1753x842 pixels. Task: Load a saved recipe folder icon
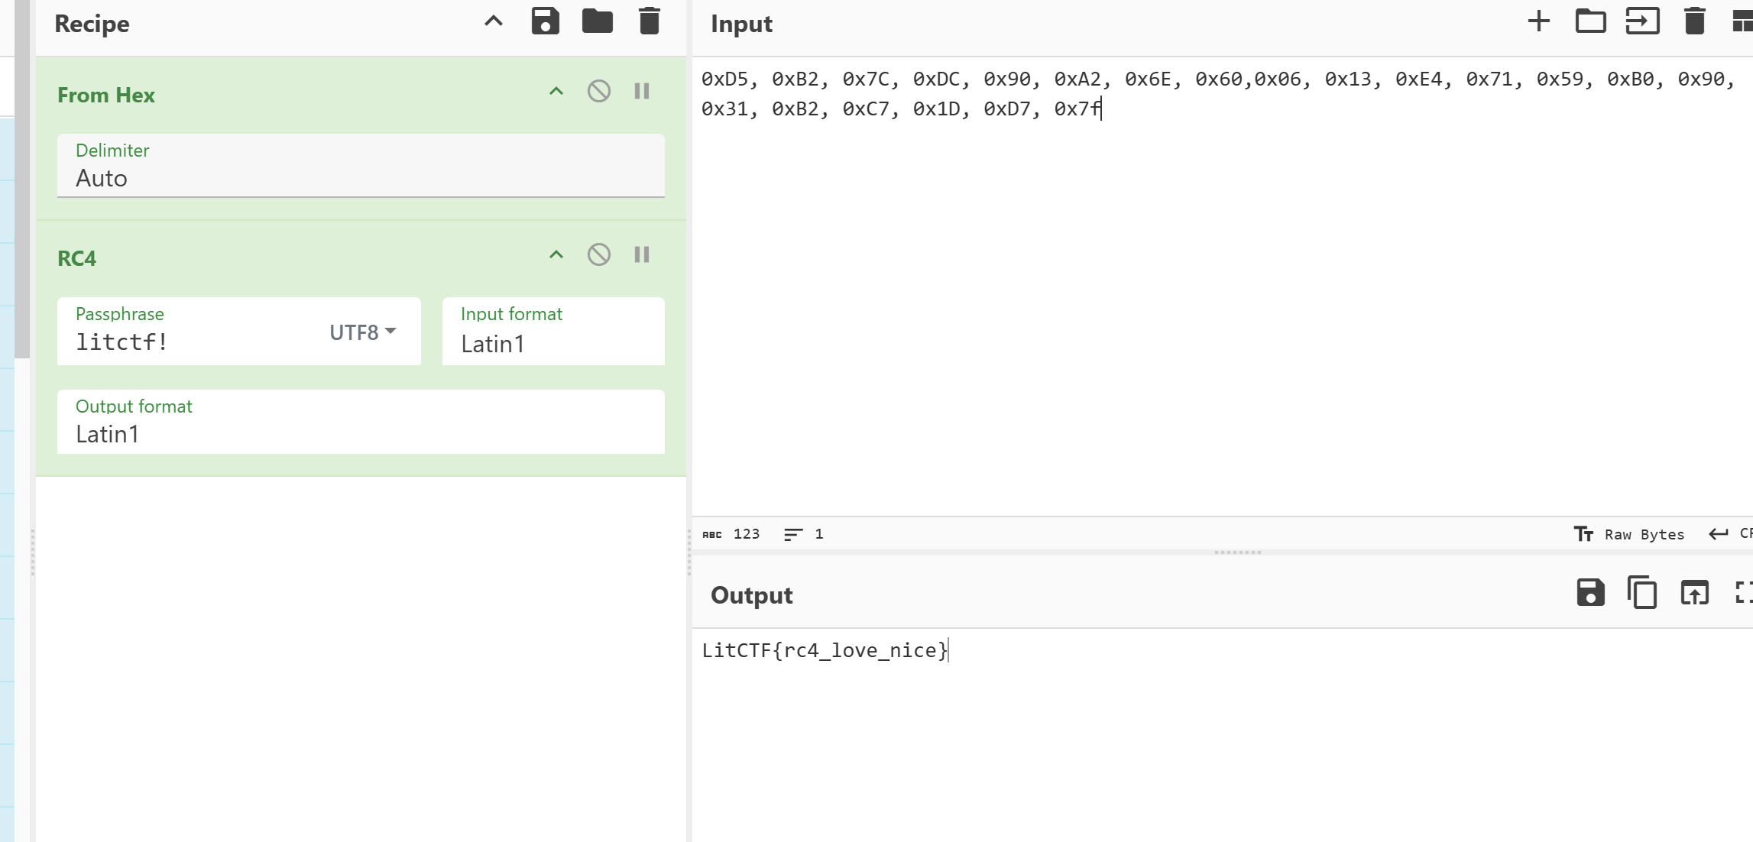(x=597, y=21)
